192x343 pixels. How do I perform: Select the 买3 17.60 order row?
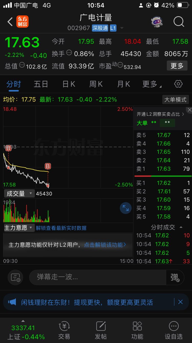coord(163,200)
